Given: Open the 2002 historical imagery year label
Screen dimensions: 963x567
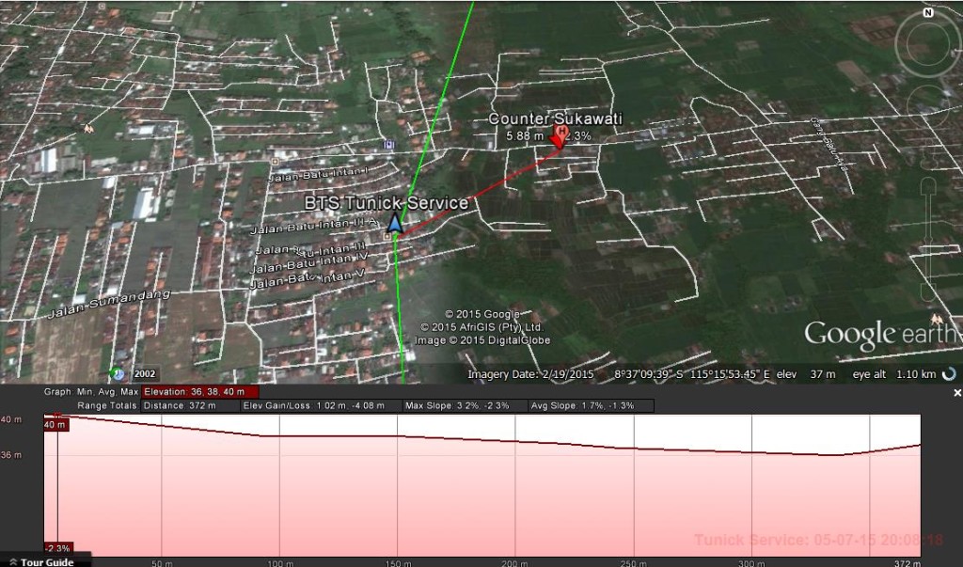Looking at the screenshot, I should (x=144, y=373).
